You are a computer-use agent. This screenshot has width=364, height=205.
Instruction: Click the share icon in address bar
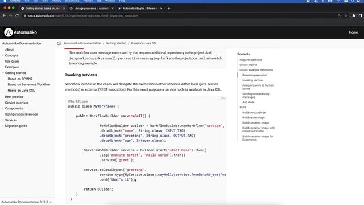339,15
